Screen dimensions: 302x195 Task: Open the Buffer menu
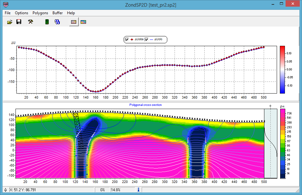(58, 13)
